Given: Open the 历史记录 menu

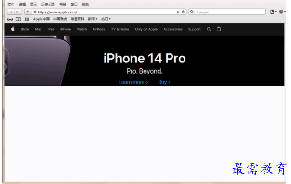Looking at the screenshot, I should pyautogui.click(x=48, y=4).
